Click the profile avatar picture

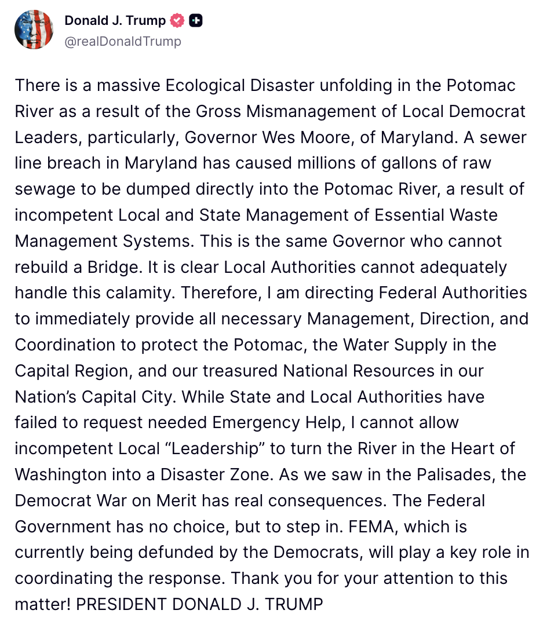pyautogui.click(x=34, y=30)
